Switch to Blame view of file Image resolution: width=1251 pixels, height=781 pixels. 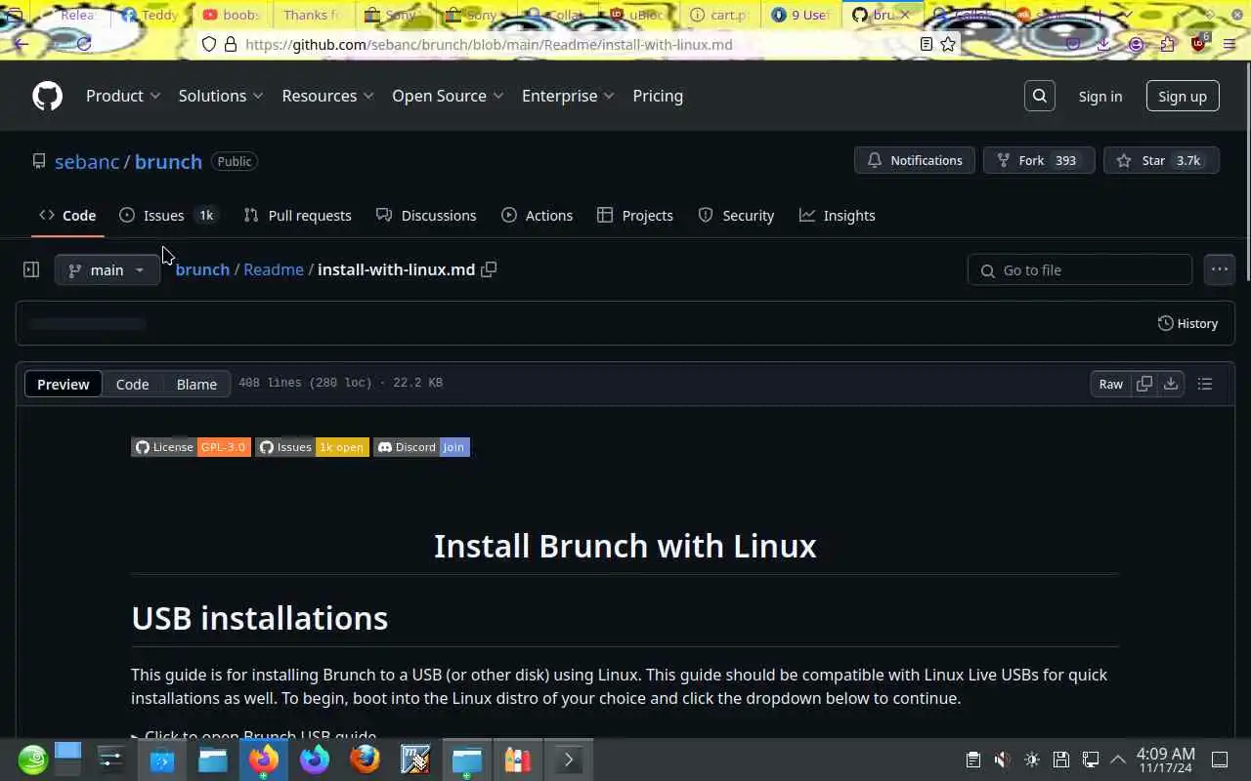(x=196, y=384)
